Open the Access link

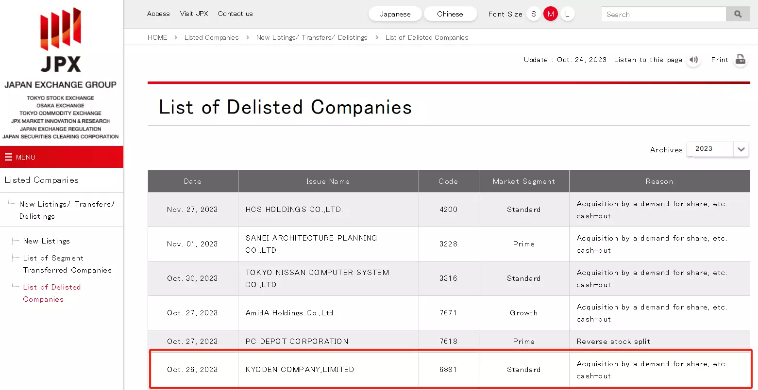pyautogui.click(x=158, y=14)
